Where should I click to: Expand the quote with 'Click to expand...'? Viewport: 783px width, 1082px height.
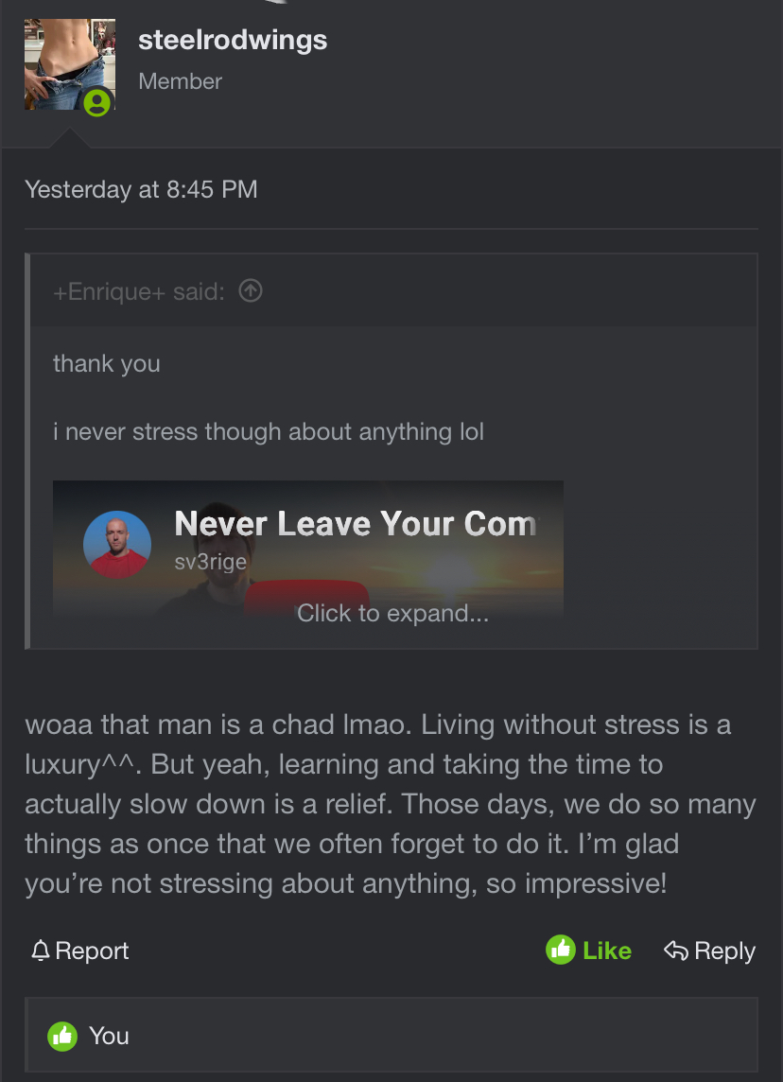point(392,614)
